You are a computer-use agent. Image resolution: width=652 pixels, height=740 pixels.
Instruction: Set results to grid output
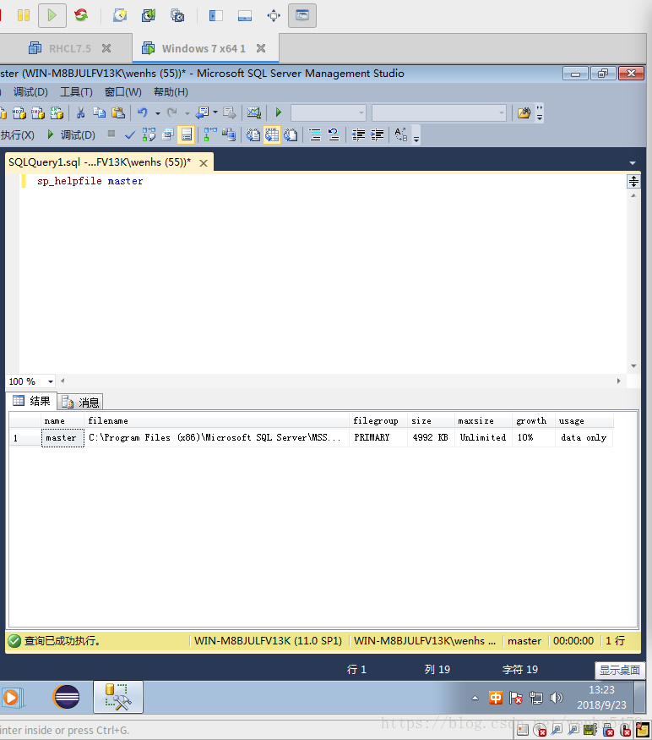pyautogui.click(x=272, y=135)
